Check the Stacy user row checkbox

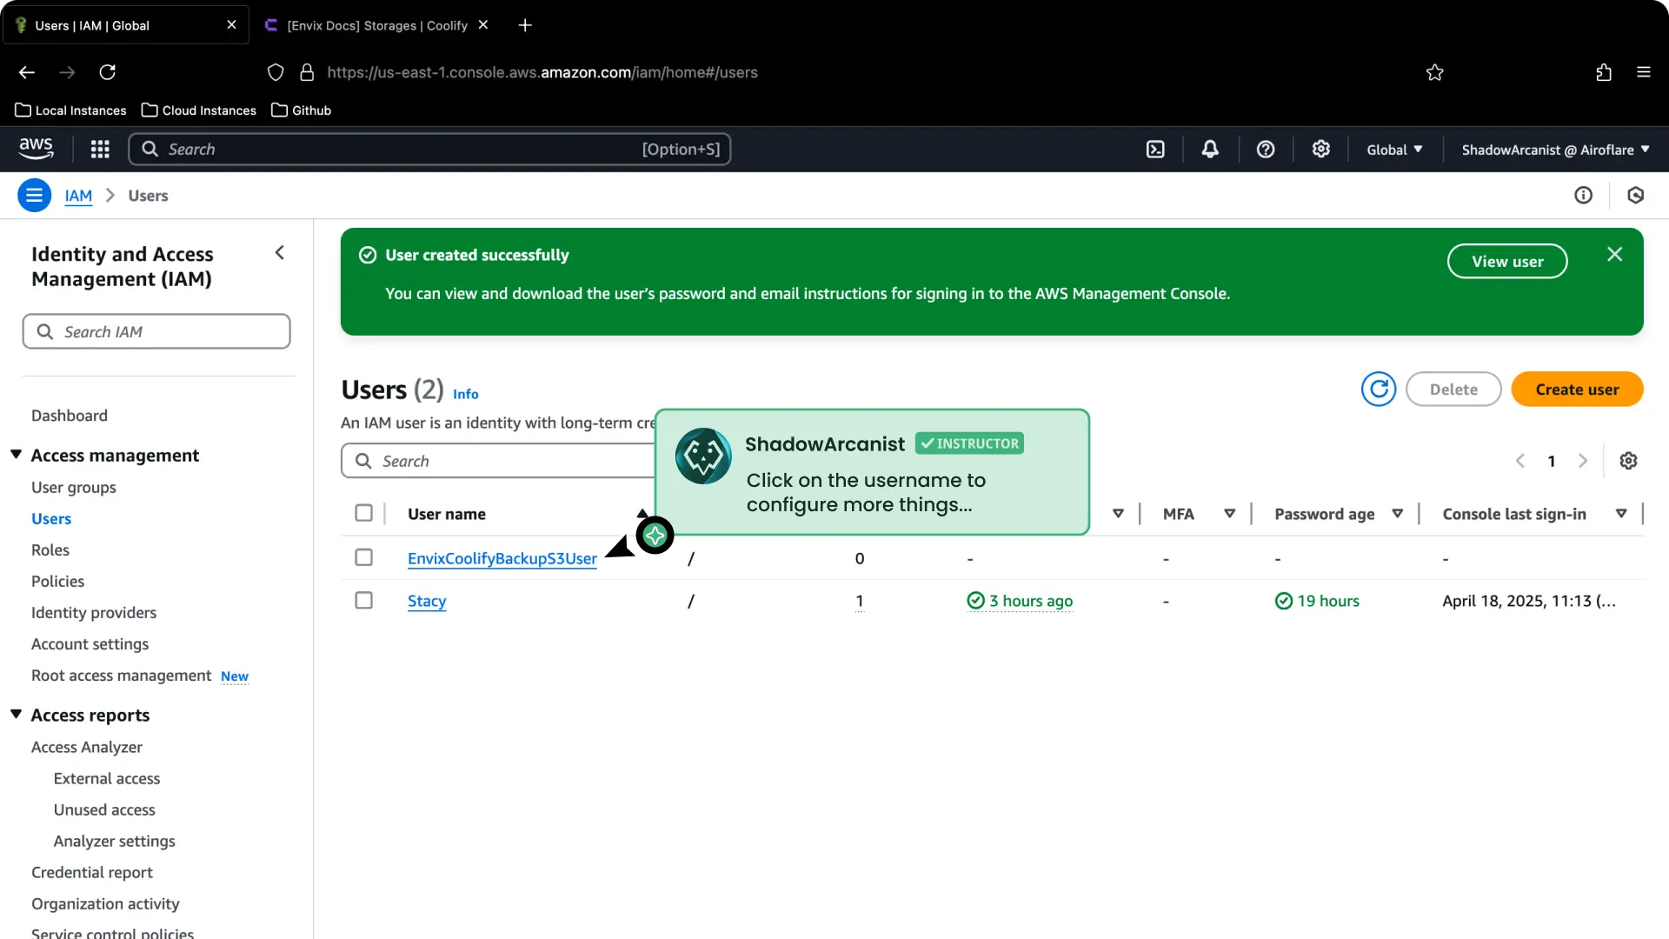(x=363, y=600)
